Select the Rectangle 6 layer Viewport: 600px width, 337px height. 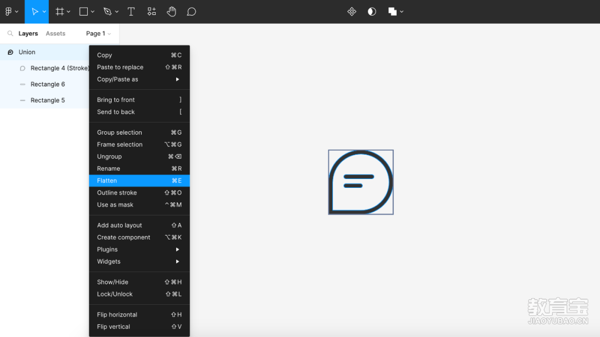[x=44, y=84]
